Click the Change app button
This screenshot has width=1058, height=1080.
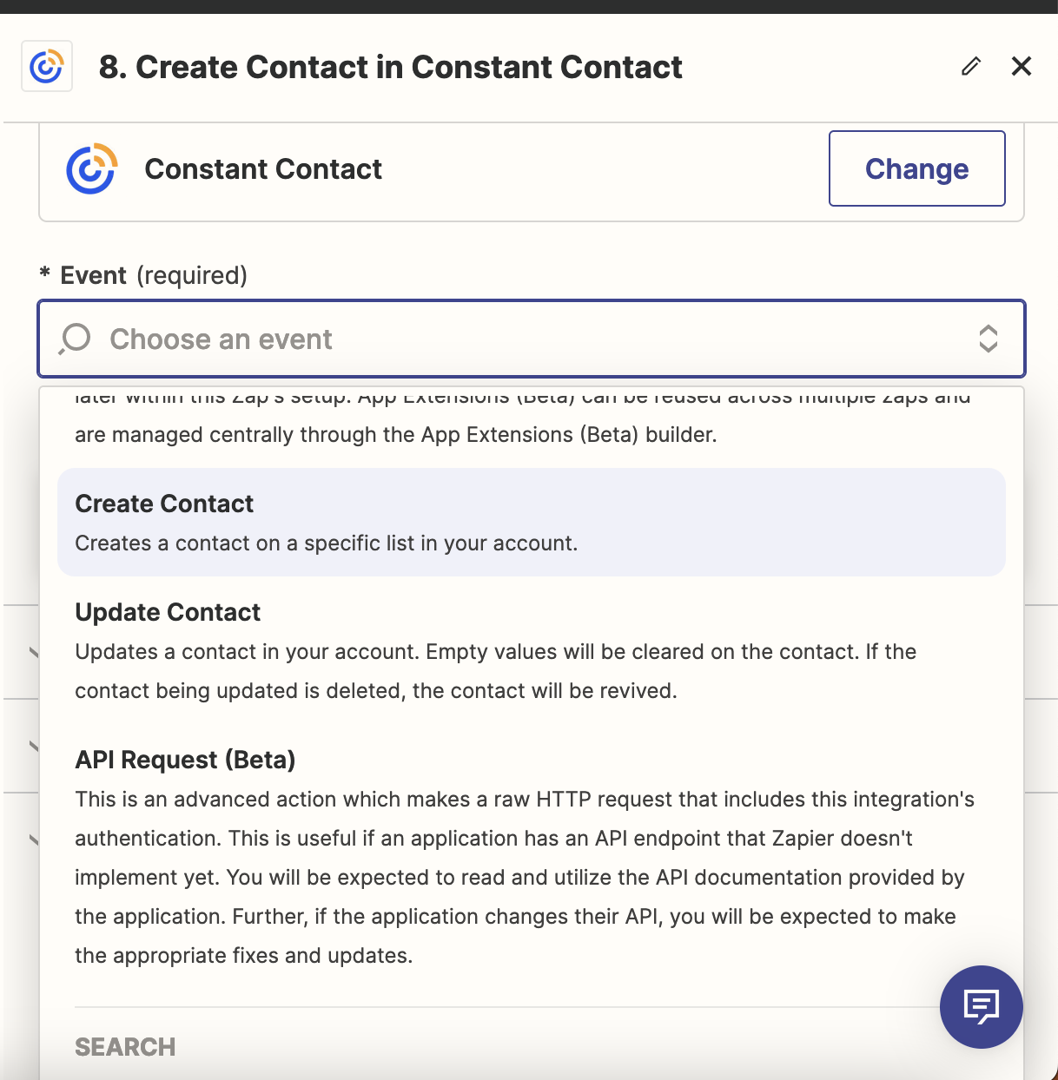tap(917, 168)
